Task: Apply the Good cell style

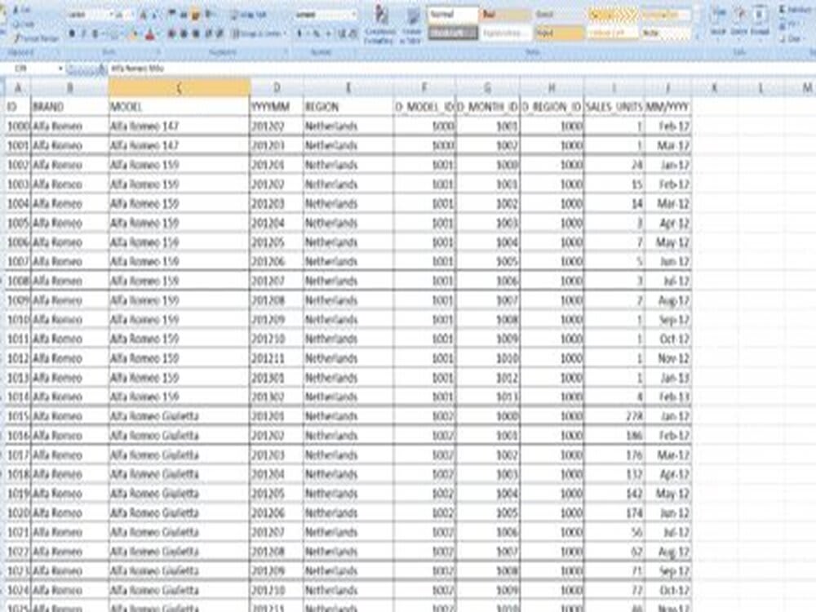Action: (x=559, y=15)
